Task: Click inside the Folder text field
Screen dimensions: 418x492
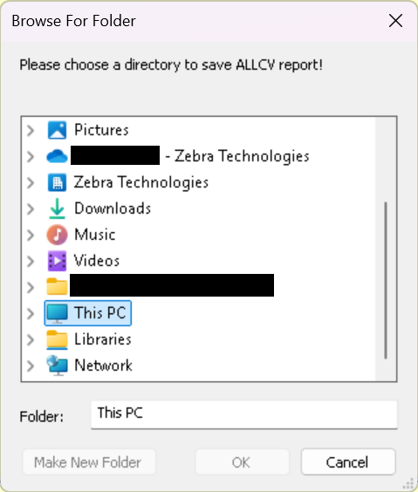Action: click(x=244, y=414)
